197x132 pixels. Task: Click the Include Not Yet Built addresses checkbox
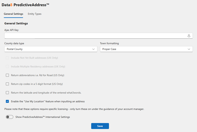pyautogui.click(x=7, y=58)
